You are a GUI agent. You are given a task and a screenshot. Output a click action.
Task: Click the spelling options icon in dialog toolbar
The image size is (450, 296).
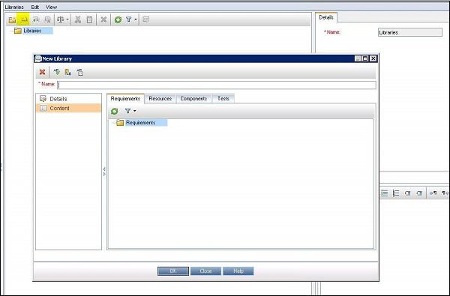80,72
